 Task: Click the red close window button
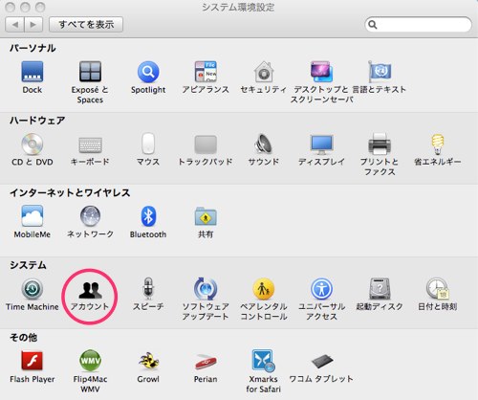click(x=11, y=7)
